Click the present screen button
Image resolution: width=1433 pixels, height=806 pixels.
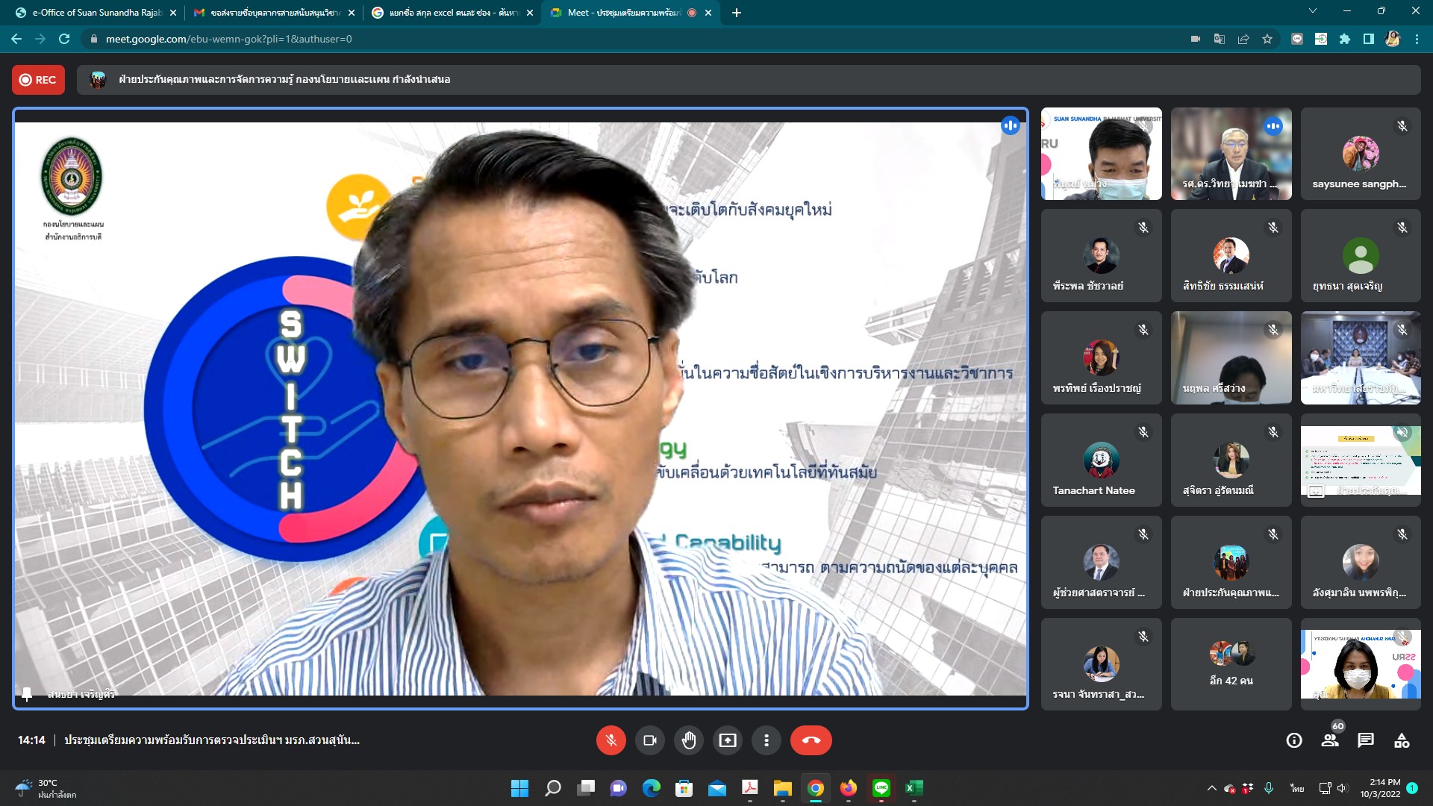tap(727, 740)
